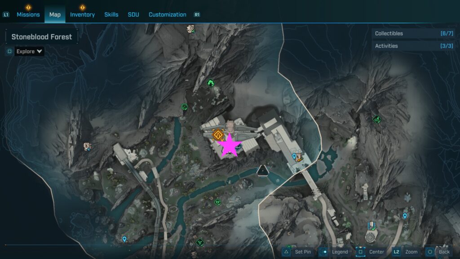Viewport: 460px width, 259px height.
Task: Click the green icon on the far right cliffs
Action: [376, 119]
